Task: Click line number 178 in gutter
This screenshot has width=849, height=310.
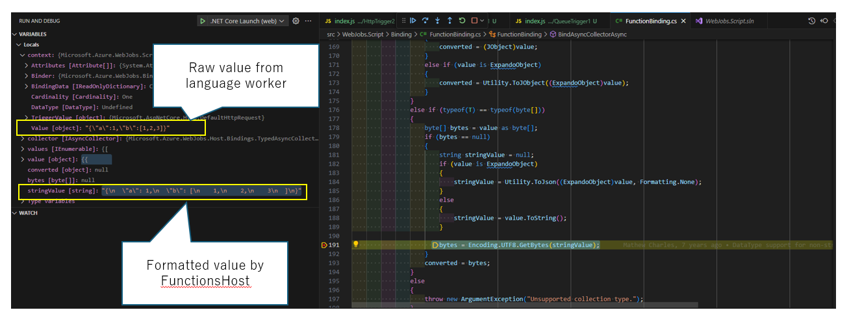Action: tap(335, 128)
